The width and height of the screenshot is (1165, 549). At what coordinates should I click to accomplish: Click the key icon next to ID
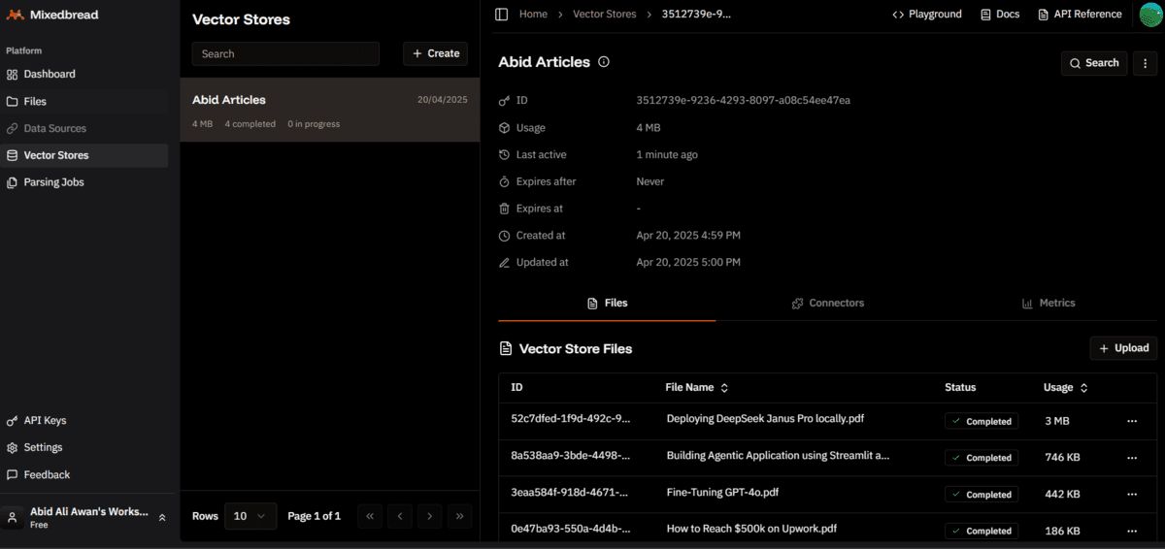504,101
